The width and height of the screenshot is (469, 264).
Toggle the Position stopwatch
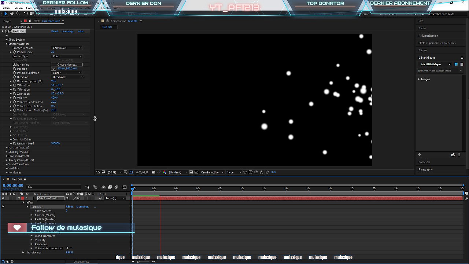pyautogui.click(x=15, y=69)
